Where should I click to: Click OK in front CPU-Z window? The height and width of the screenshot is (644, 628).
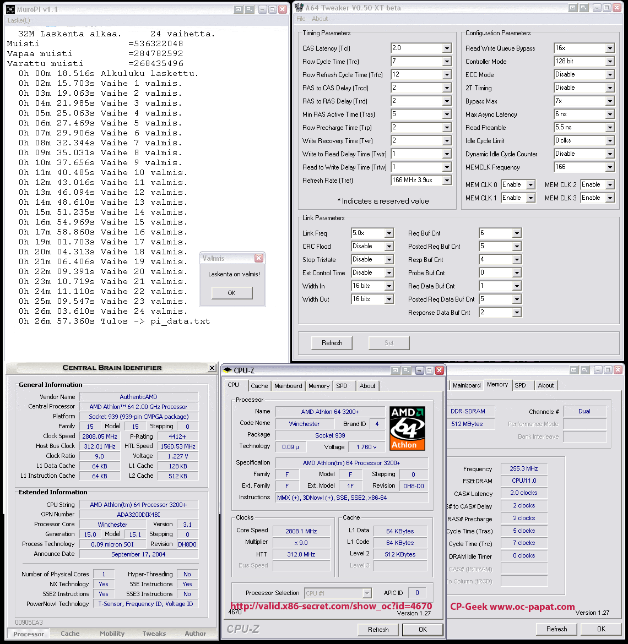click(423, 629)
